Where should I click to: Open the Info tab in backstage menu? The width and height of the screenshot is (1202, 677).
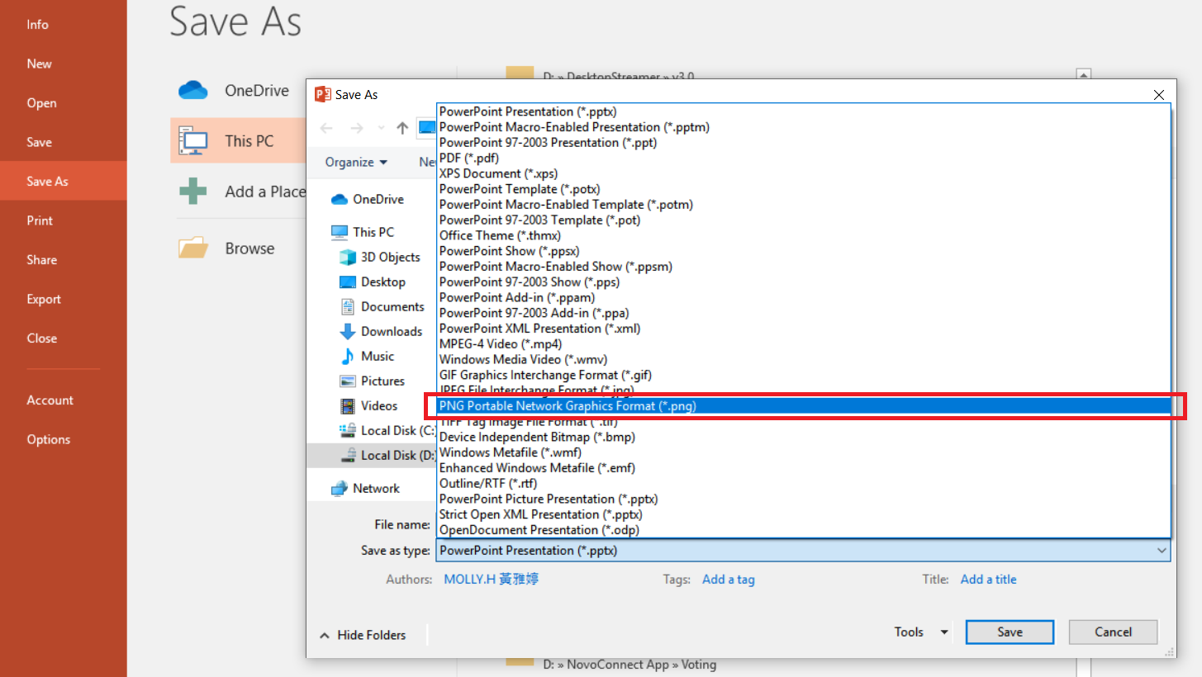click(64, 25)
